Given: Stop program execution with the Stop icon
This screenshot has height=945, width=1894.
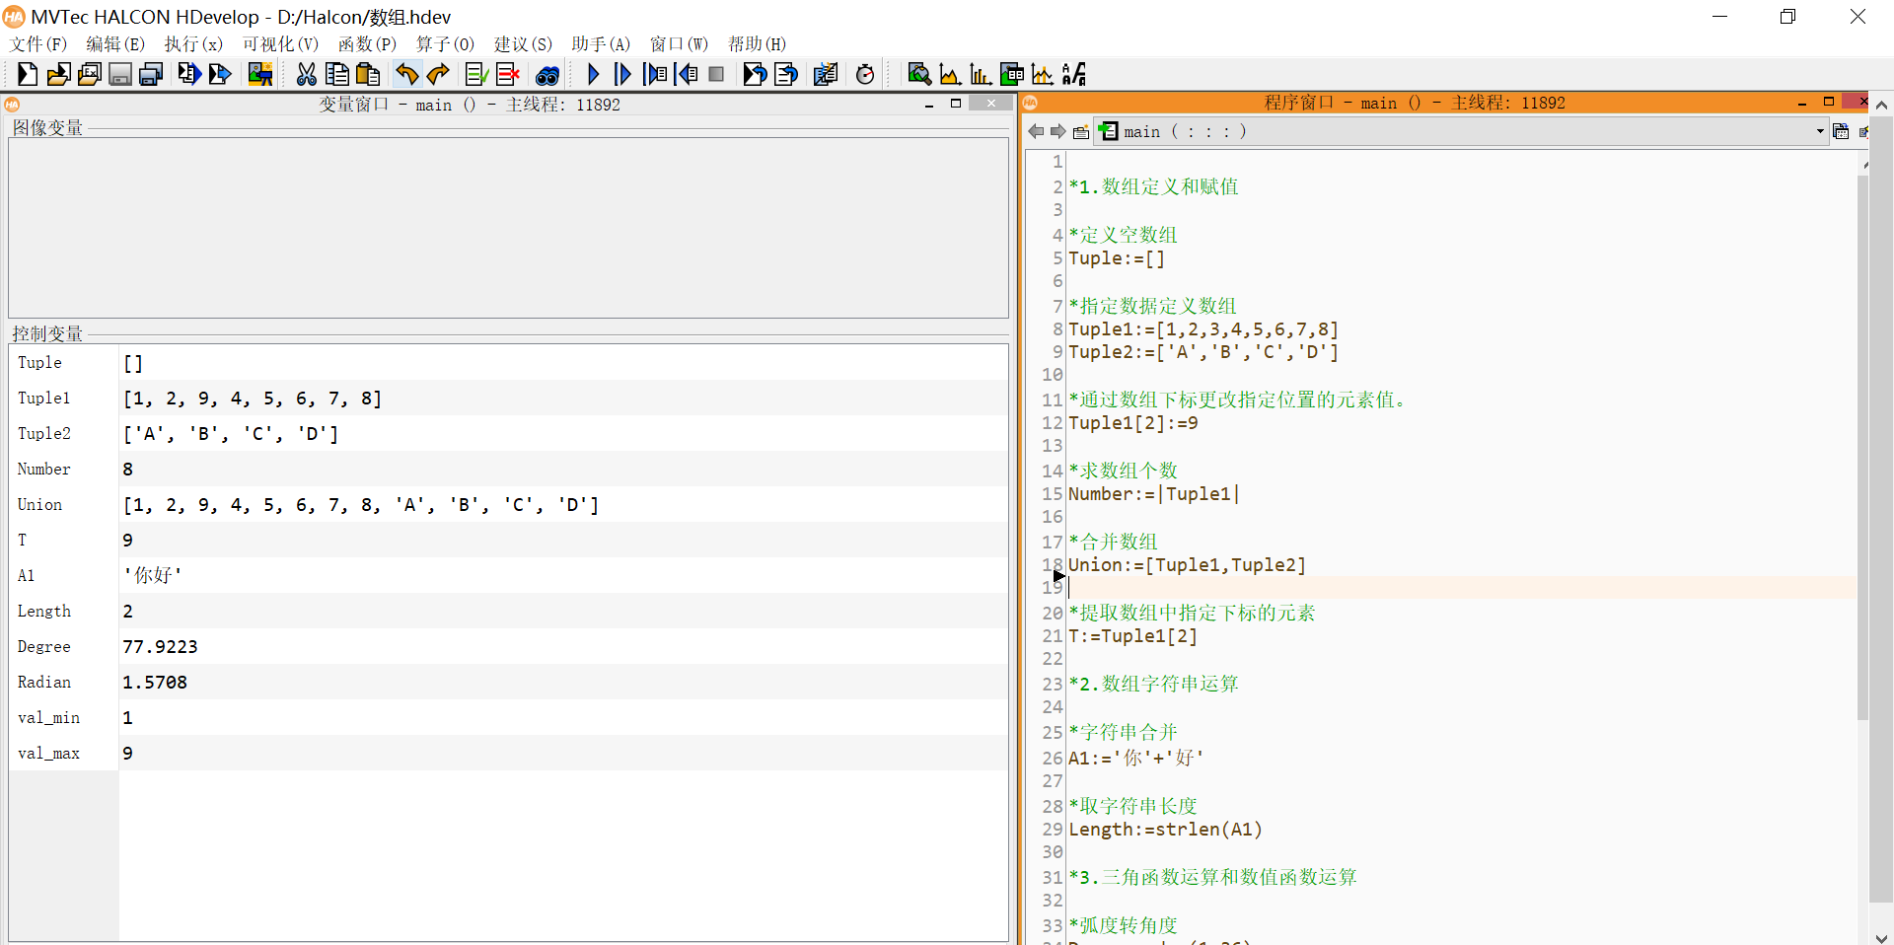Looking at the screenshot, I should (715, 74).
